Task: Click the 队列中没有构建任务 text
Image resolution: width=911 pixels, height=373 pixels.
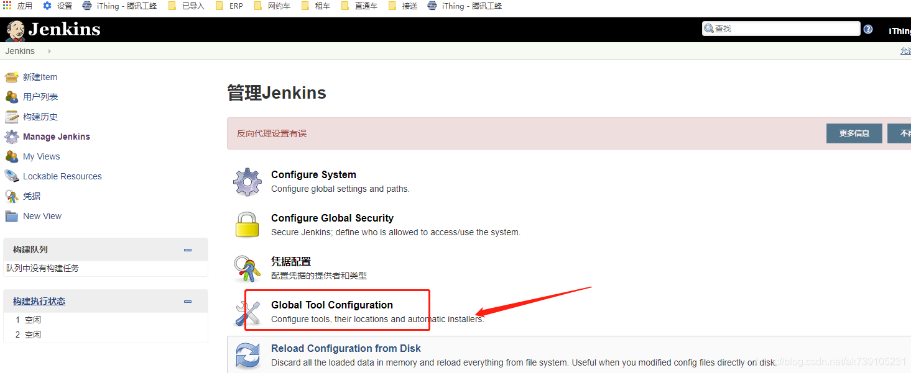Action: coord(43,269)
